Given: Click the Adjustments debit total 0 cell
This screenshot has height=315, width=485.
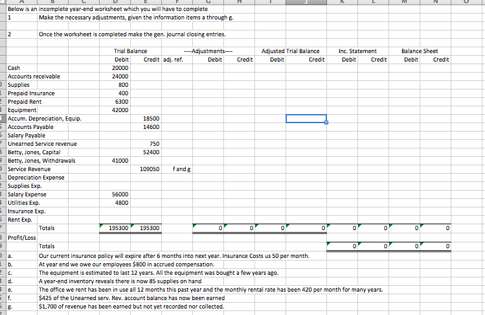Looking at the screenshot, I should pos(208,228).
